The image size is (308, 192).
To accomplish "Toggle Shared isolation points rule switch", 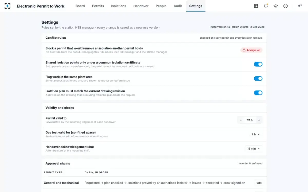I will click(258, 64).
